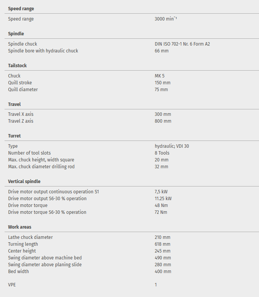Image resolution: width=259 pixels, height=297 pixels.
Task: Select the DIN ISO 702-1 spindle chuck value
Action: (182, 44)
